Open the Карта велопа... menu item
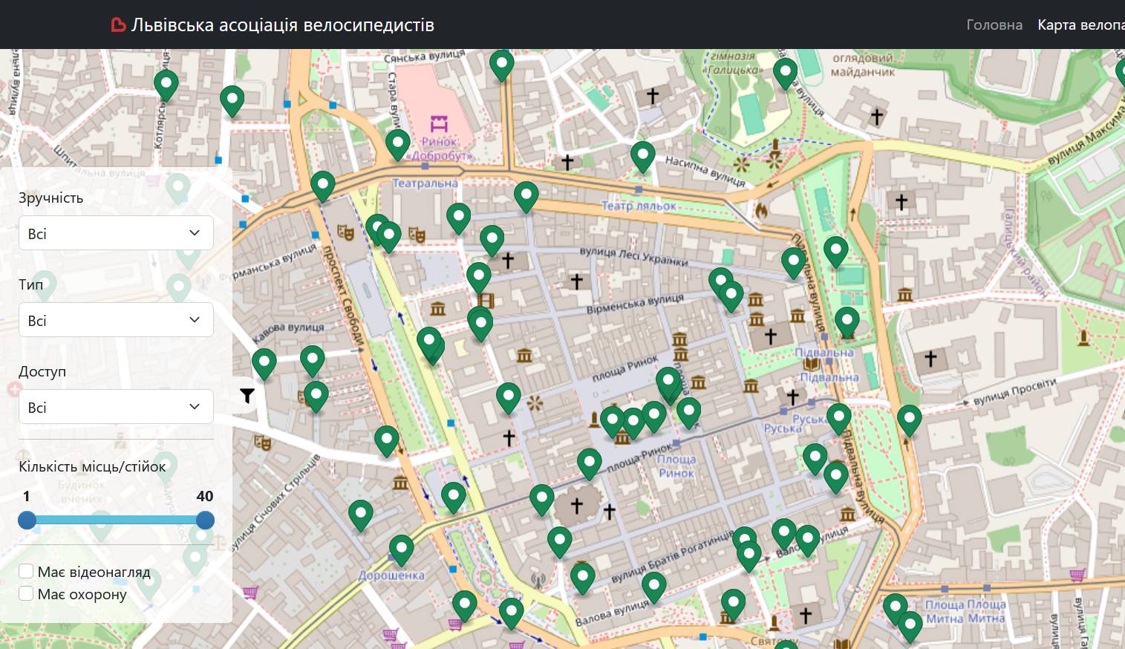Viewport: 1125px width, 649px height. pyautogui.click(x=1080, y=25)
